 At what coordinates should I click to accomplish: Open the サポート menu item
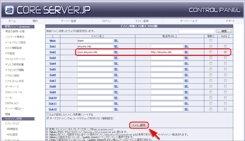point(230,21)
